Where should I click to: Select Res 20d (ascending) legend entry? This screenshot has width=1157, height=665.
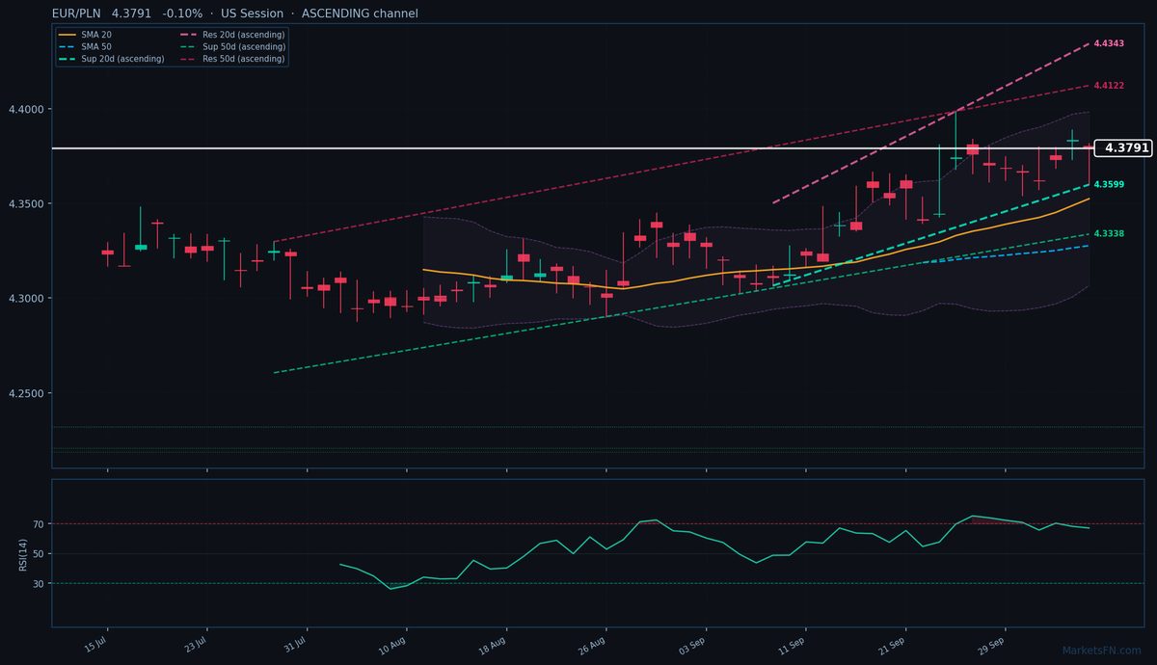tap(231, 35)
